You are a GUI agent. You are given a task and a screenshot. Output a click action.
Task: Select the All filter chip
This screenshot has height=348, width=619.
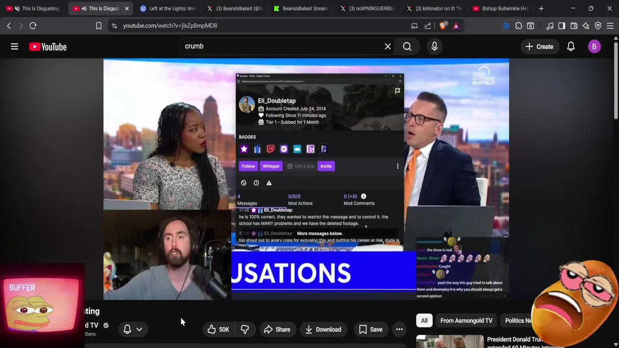pyautogui.click(x=424, y=320)
